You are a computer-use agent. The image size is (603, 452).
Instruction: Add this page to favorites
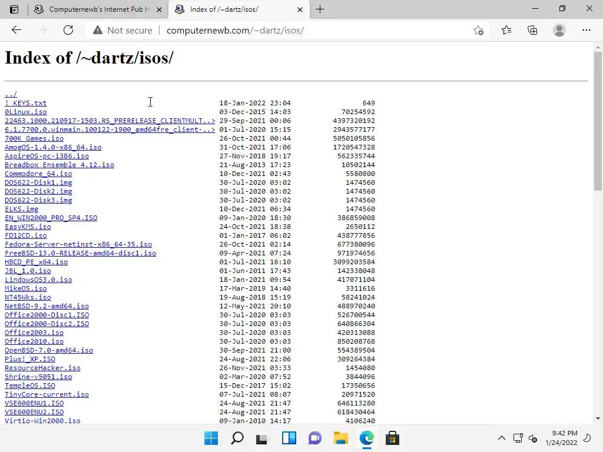(478, 30)
